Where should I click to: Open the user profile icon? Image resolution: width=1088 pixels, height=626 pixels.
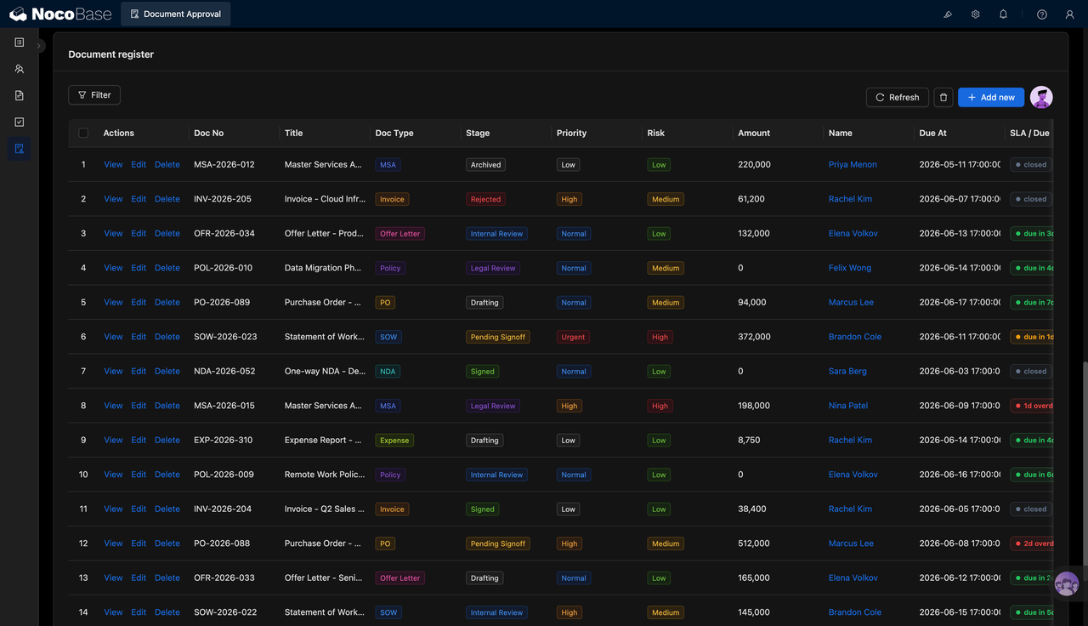(1070, 14)
